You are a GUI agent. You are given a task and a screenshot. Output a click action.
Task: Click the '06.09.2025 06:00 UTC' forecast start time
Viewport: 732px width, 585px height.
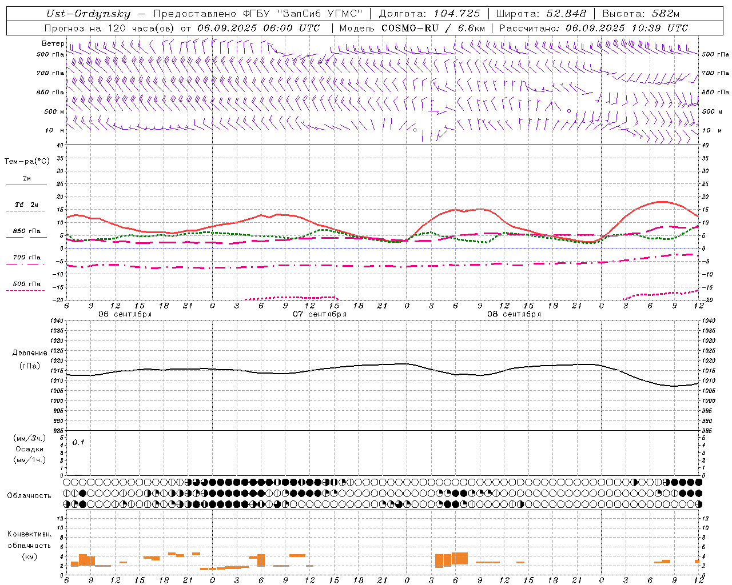258,28
